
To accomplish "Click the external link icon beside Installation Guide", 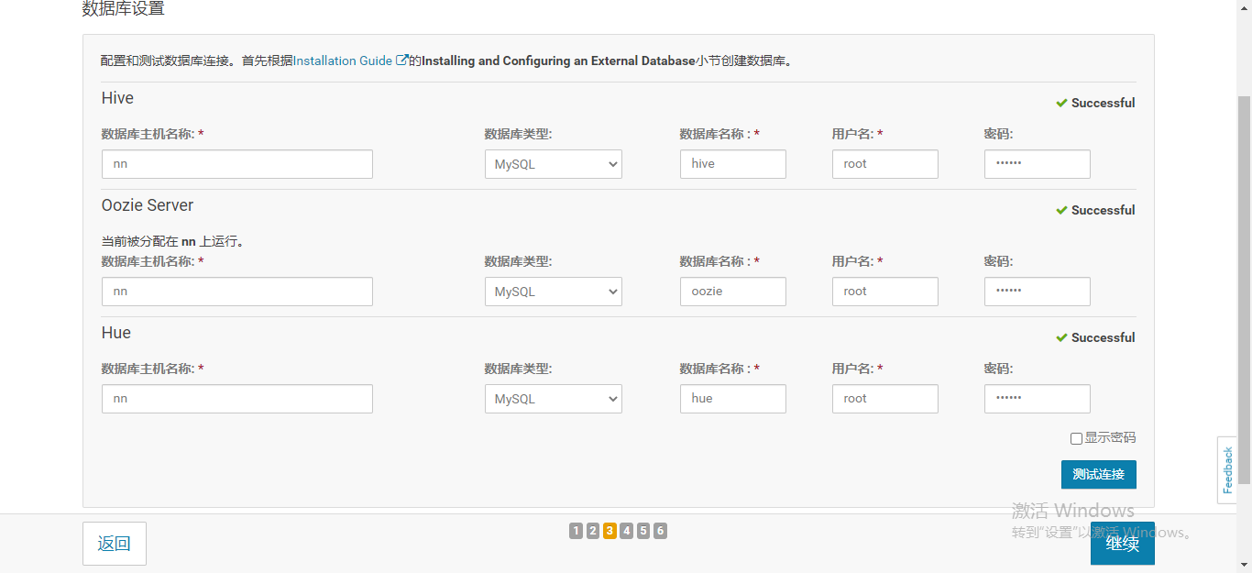I will click(x=401, y=61).
